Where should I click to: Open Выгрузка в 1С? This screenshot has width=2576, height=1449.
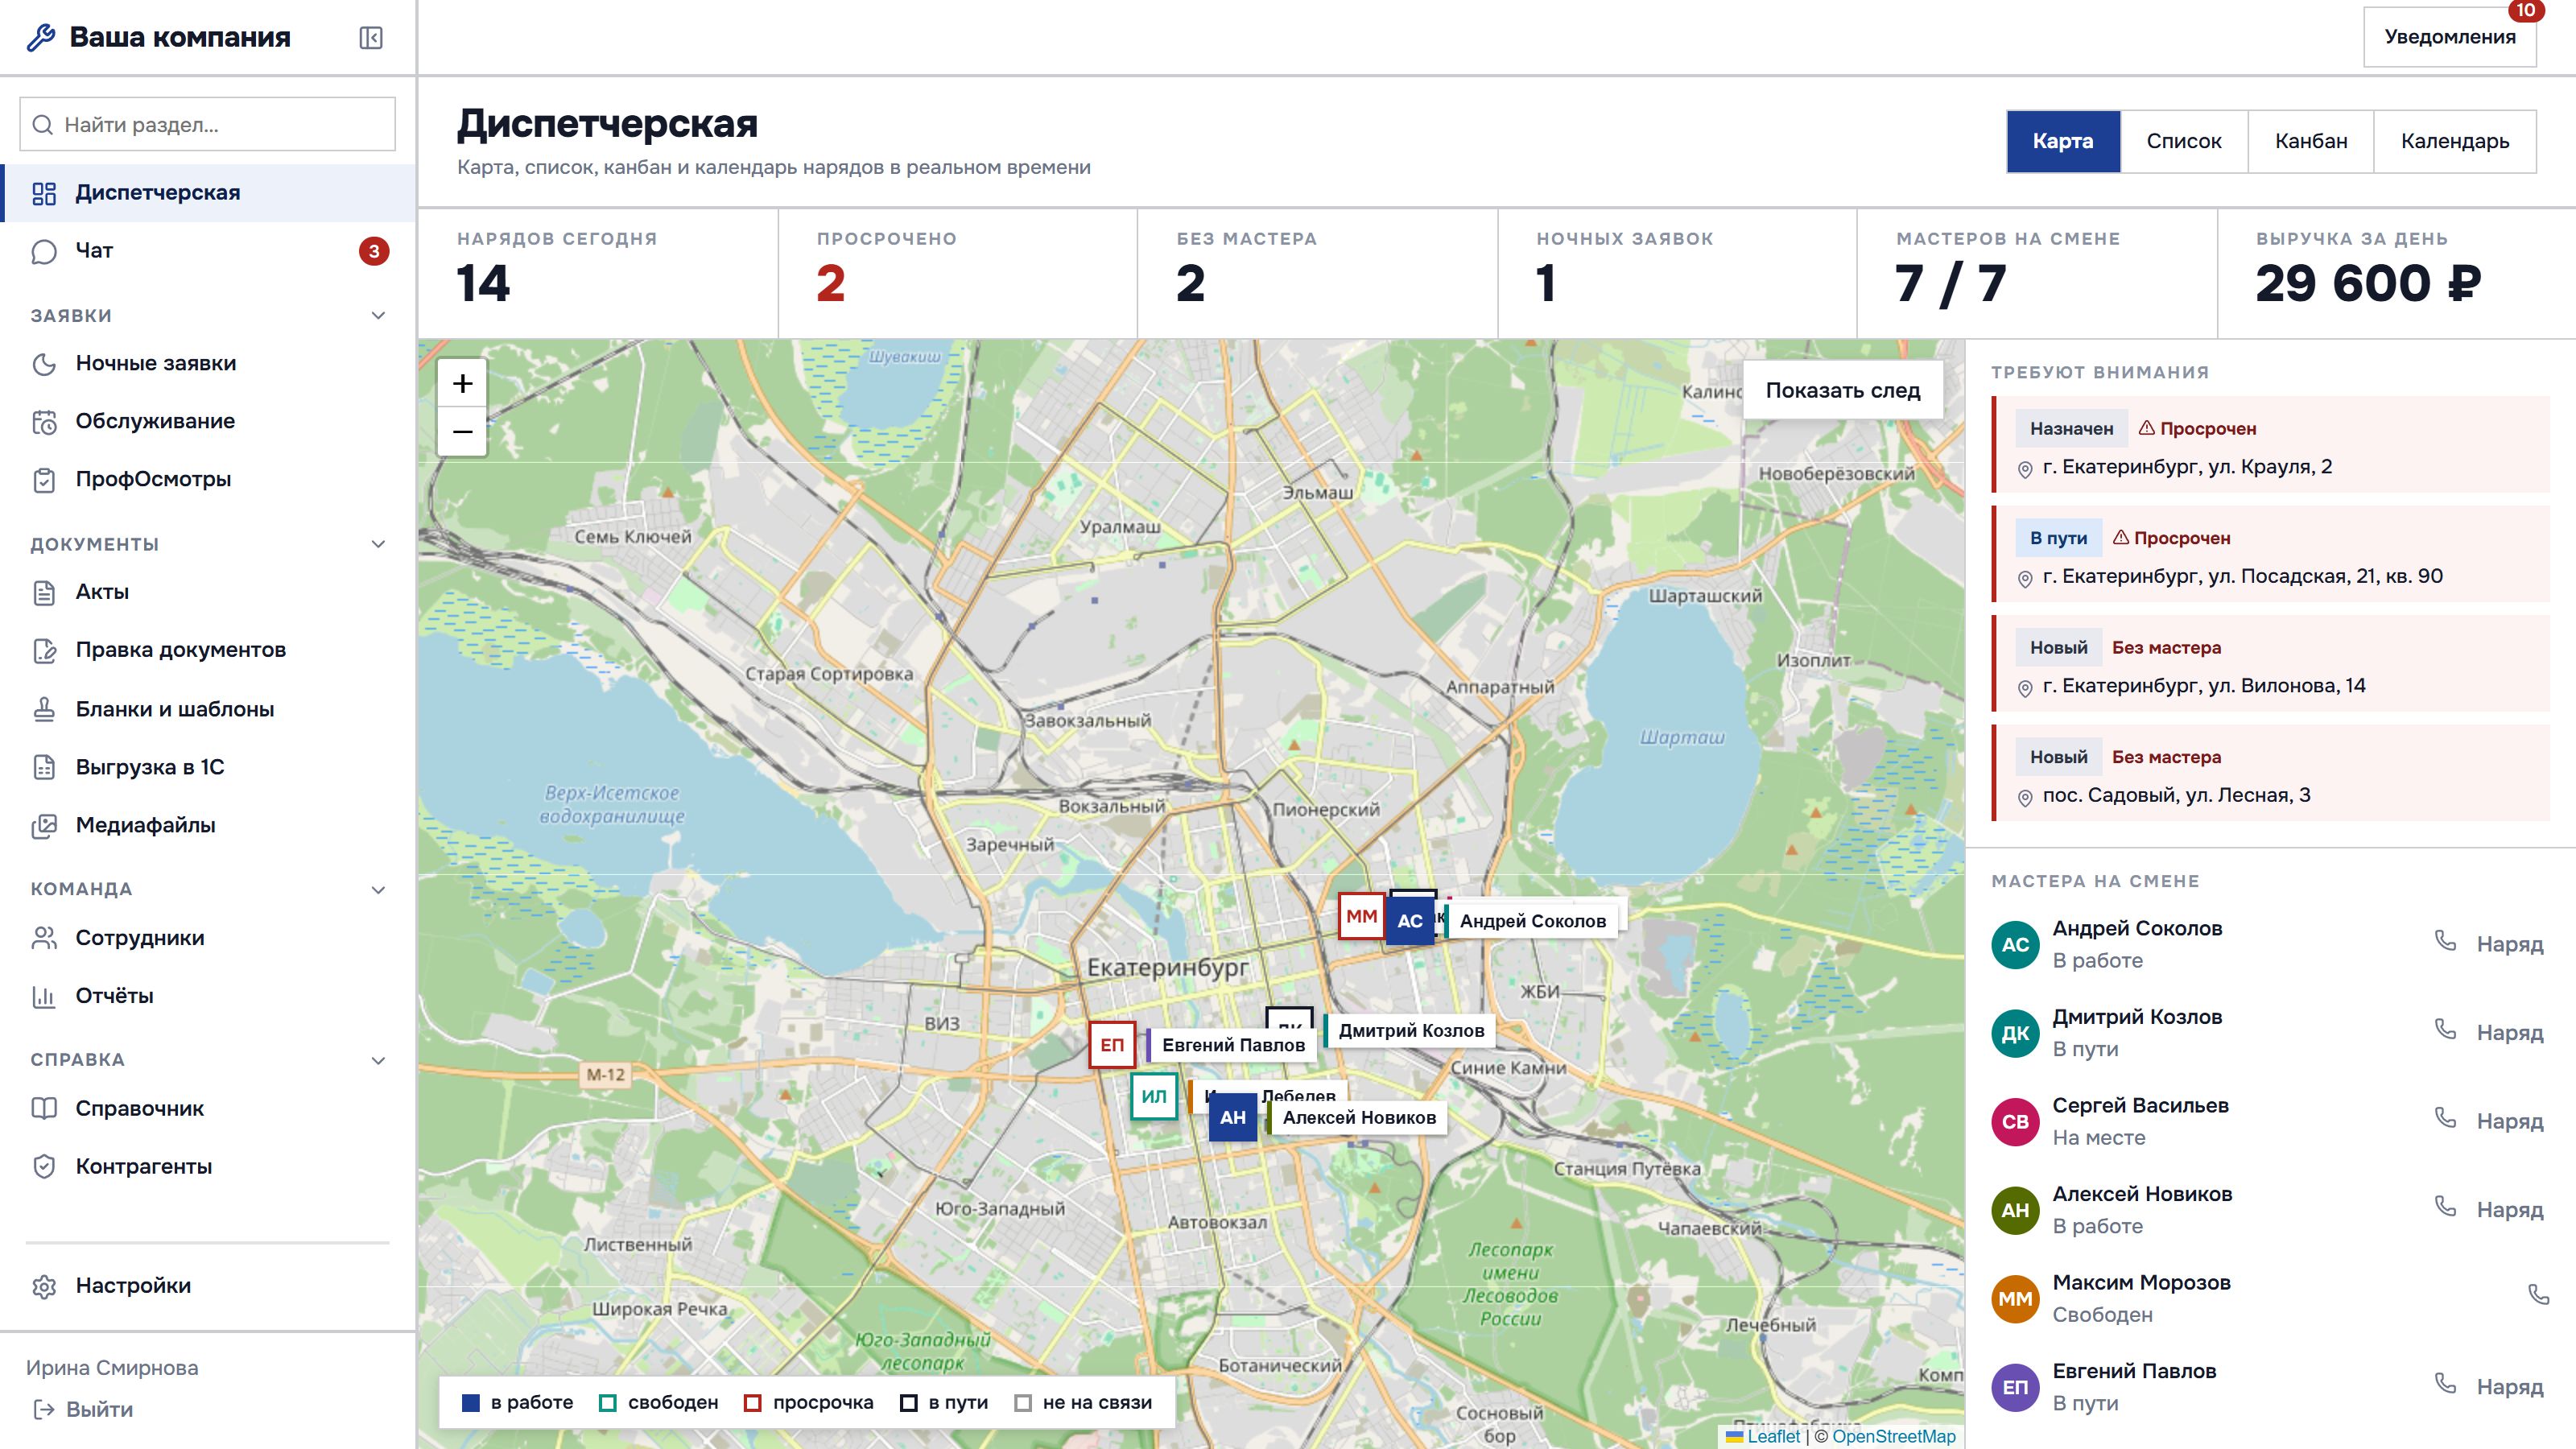(208, 768)
